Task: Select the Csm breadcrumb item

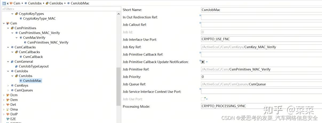Action: click(x=17, y=3)
